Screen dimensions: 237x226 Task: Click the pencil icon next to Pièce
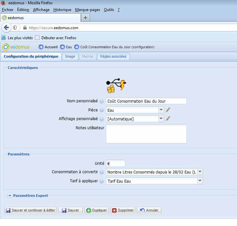[x=168, y=110]
